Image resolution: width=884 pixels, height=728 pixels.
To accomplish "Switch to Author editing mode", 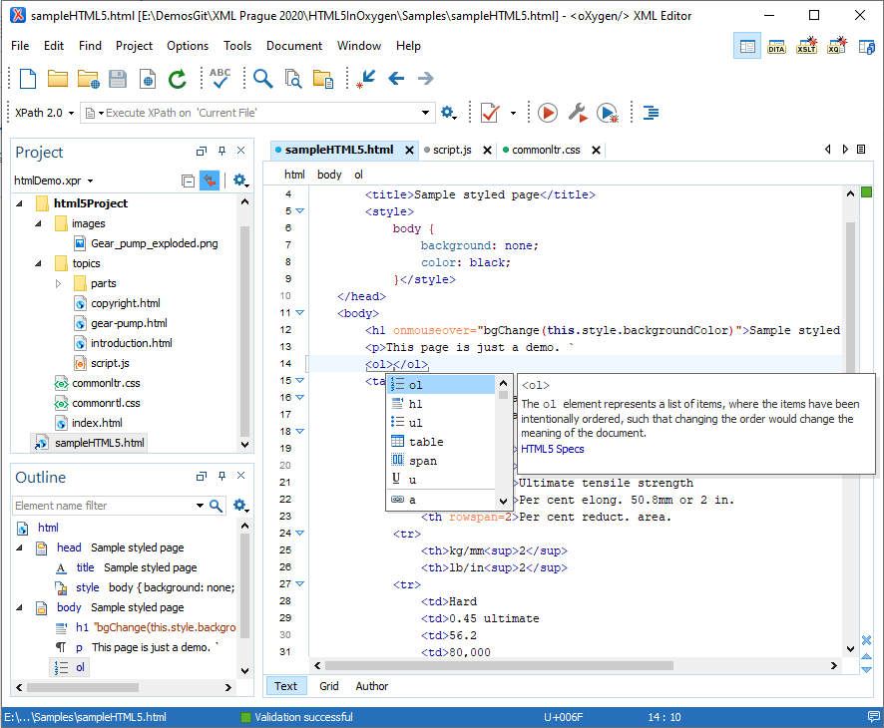I will tap(371, 686).
